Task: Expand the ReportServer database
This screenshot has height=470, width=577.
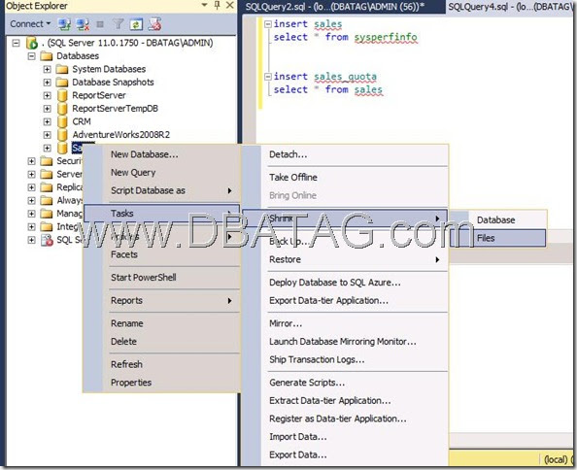Action: click(47, 95)
